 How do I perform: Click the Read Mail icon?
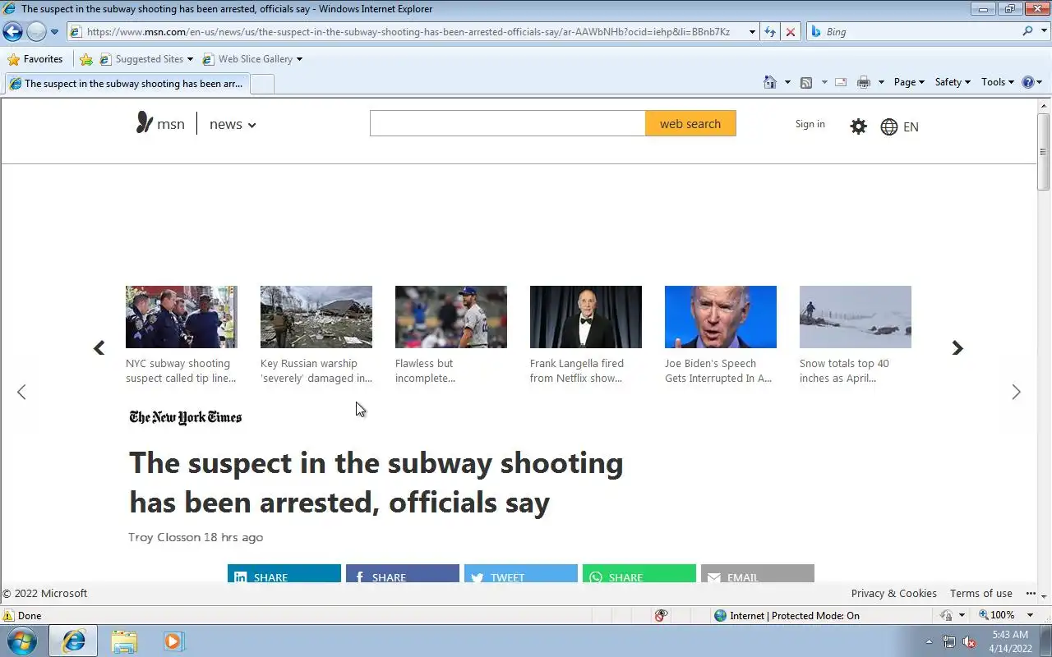[841, 82]
